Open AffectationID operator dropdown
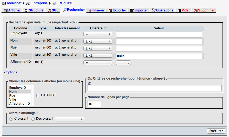 (x=98, y=63)
